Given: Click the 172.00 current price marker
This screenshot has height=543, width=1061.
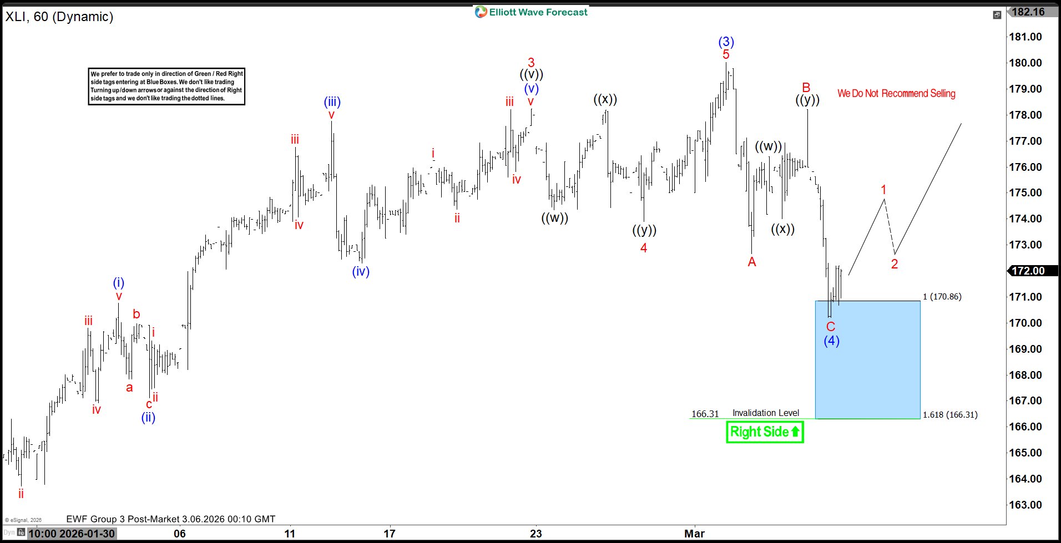Looking at the screenshot, I should (x=1028, y=271).
